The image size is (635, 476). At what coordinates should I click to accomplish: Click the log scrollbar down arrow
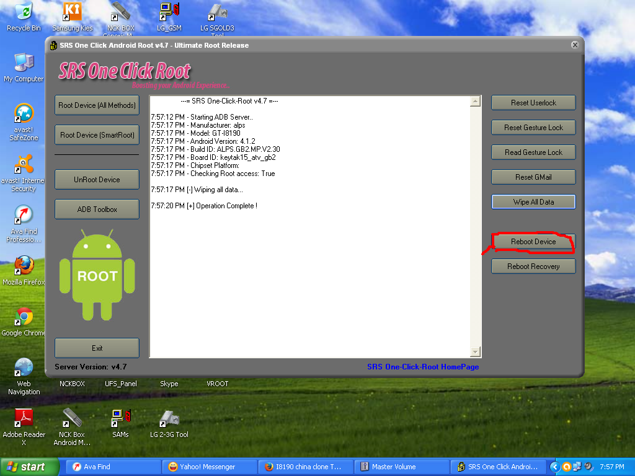(x=476, y=351)
